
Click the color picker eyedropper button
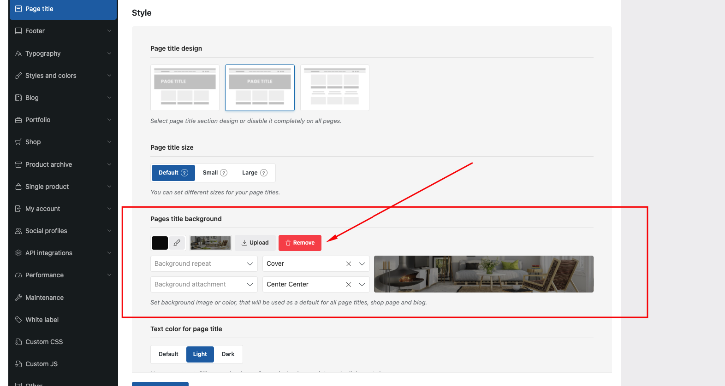[x=177, y=243]
